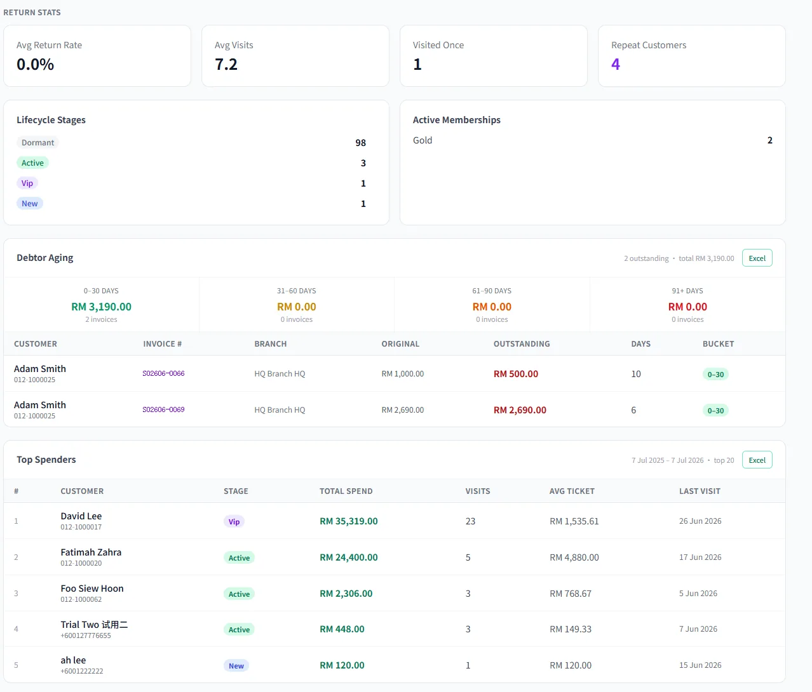The width and height of the screenshot is (812, 692).
Task: Click the Dormant lifecycle stage badge
Action: [x=37, y=143]
